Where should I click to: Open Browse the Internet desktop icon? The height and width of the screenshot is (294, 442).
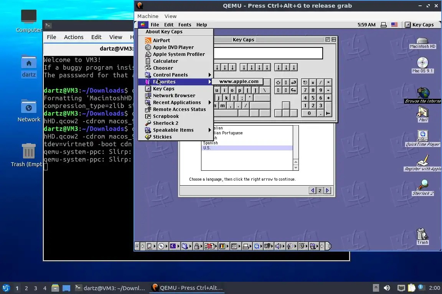422,95
